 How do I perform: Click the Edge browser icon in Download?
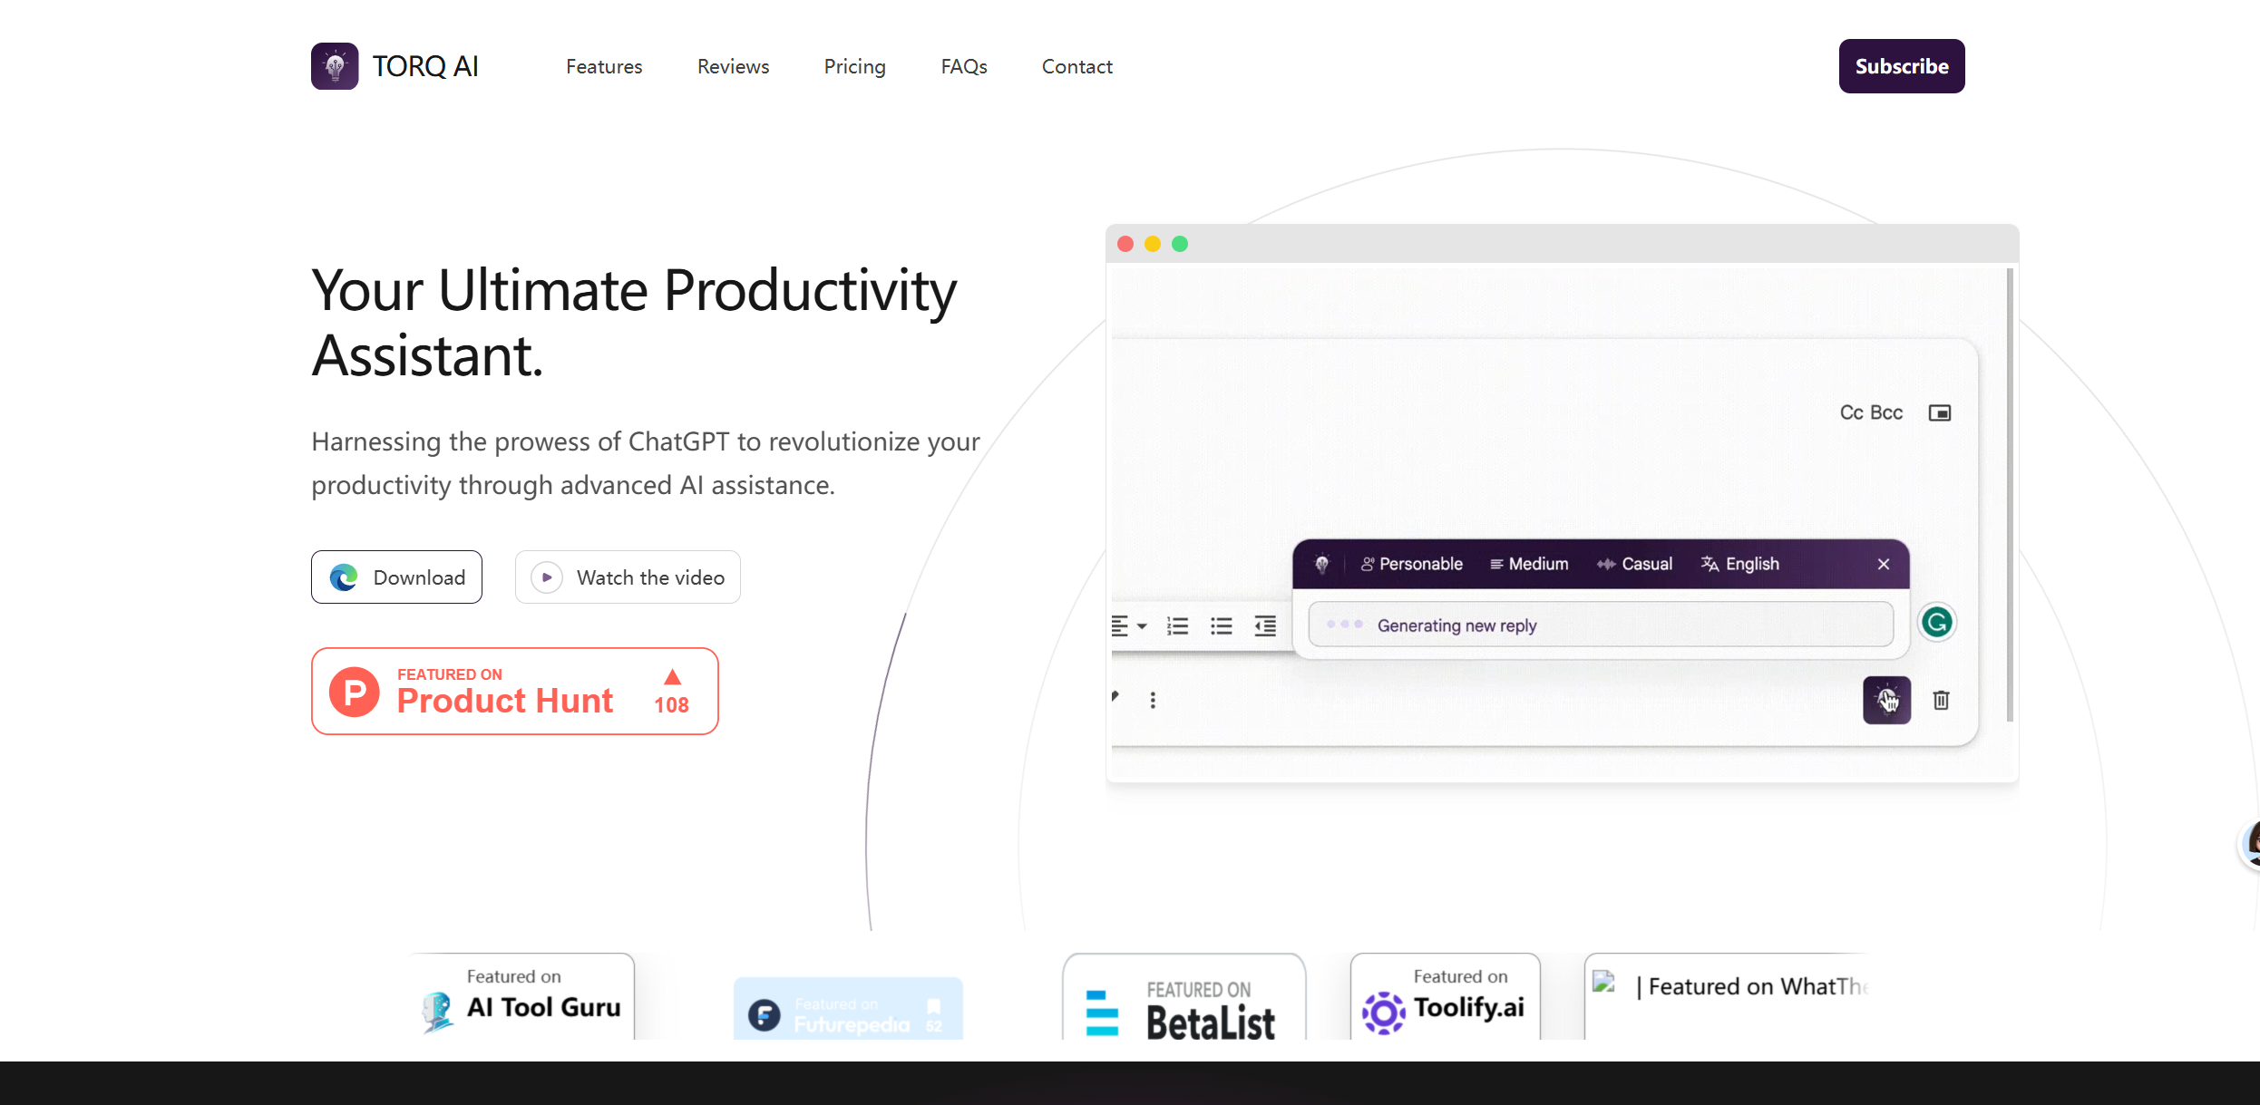(344, 577)
